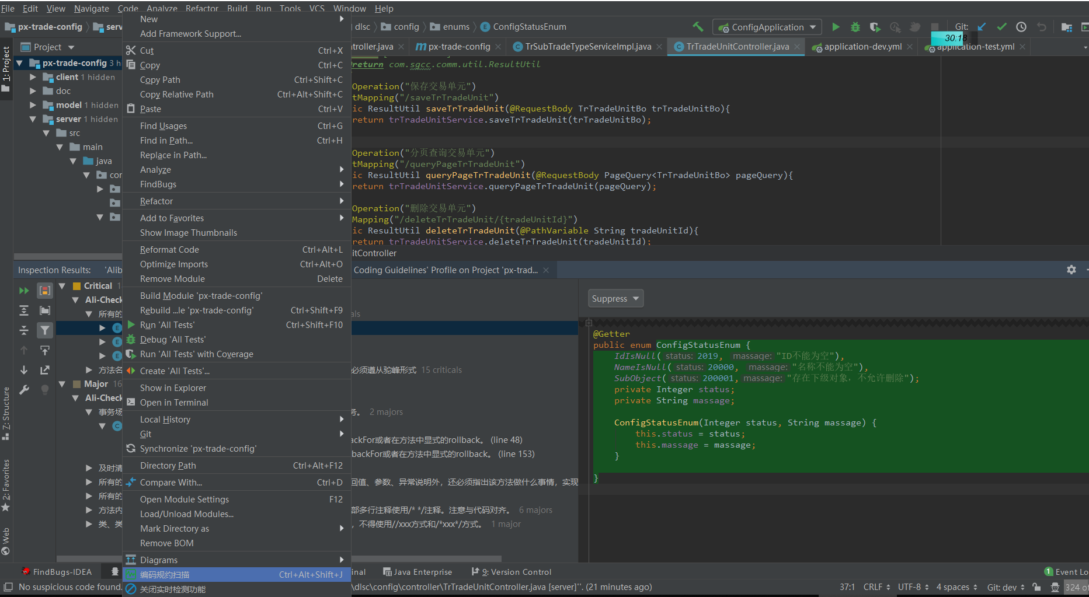Switch to TrSubTradeTypeServiceImpl.java tab
This screenshot has width=1089, height=597.
(x=587, y=47)
